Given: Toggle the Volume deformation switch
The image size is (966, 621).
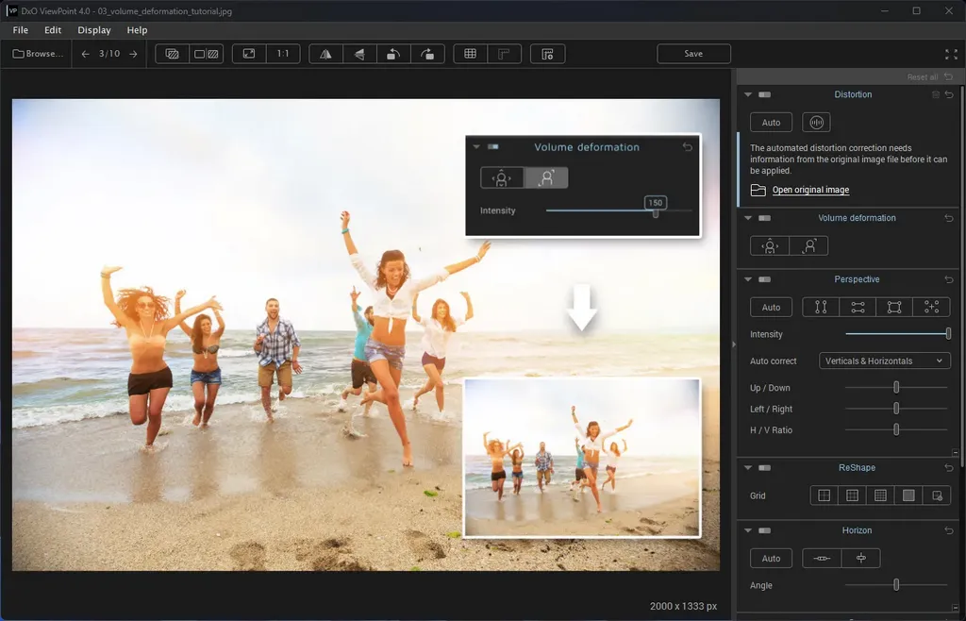Looking at the screenshot, I should coord(764,218).
